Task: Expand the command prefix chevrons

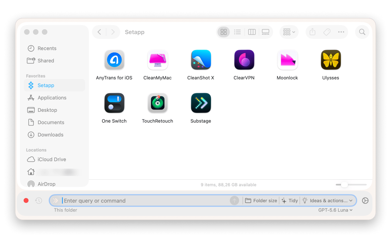Action: pos(55,200)
